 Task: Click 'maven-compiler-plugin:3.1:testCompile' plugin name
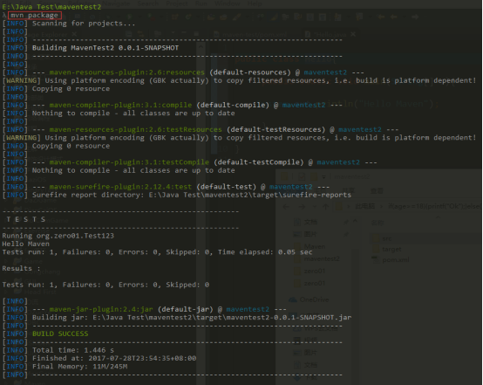coord(129,162)
